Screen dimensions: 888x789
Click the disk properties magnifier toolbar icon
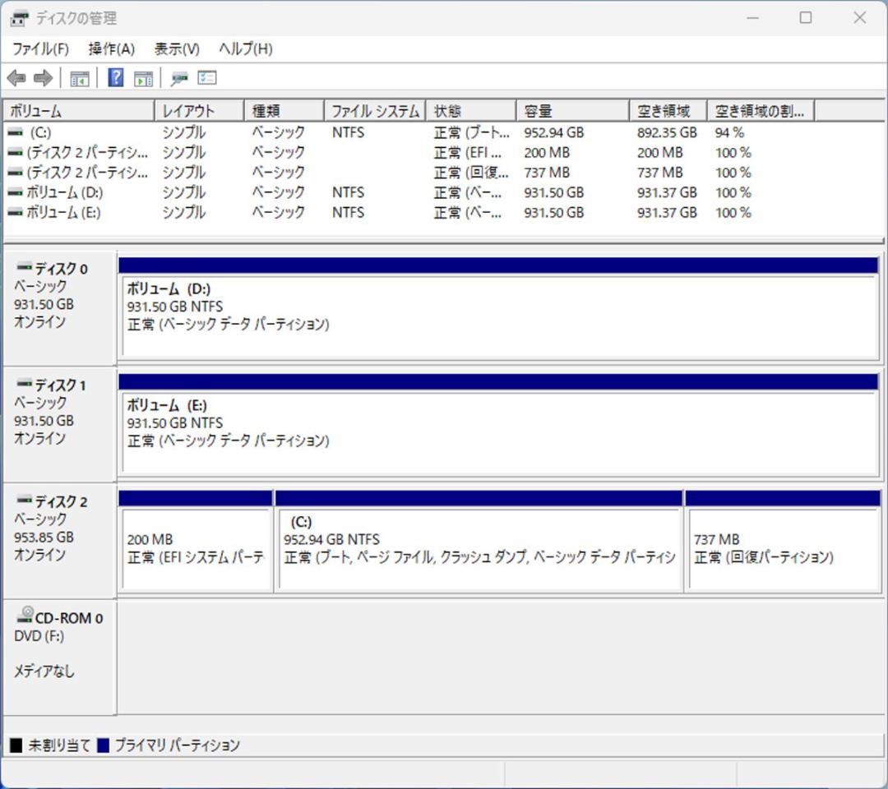179,77
